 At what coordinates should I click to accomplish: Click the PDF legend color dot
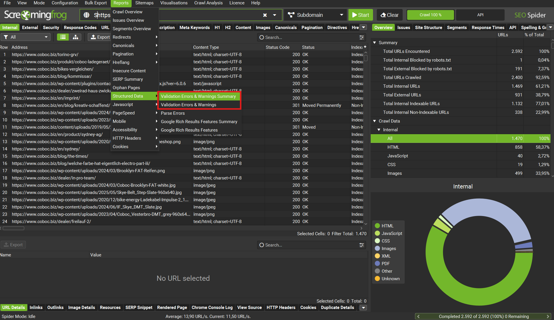click(377, 263)
